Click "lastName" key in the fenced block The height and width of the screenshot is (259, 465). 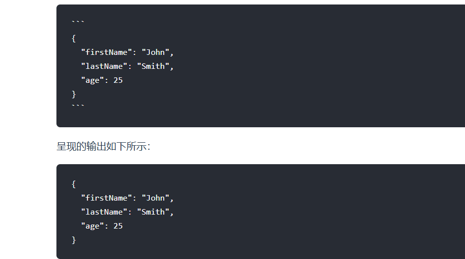(104, 66)
